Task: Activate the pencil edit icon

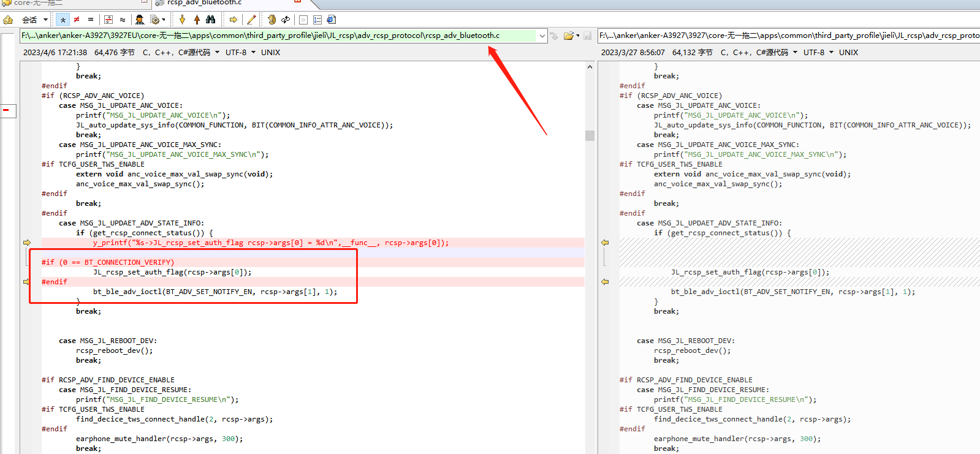Action: 251,20
